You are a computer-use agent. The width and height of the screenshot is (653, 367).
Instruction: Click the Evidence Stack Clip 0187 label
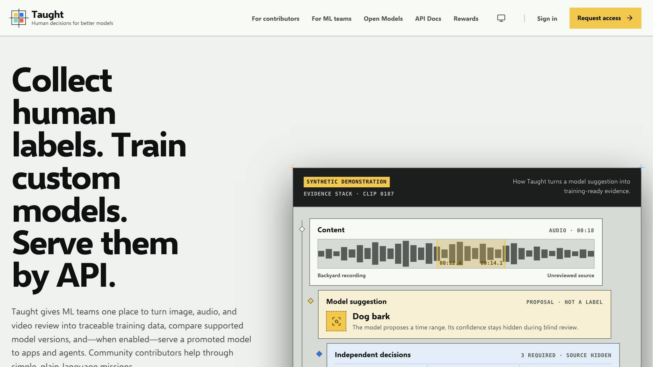tap(349, 194)
